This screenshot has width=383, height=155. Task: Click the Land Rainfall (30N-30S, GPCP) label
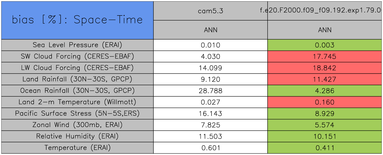click(77, 79)
